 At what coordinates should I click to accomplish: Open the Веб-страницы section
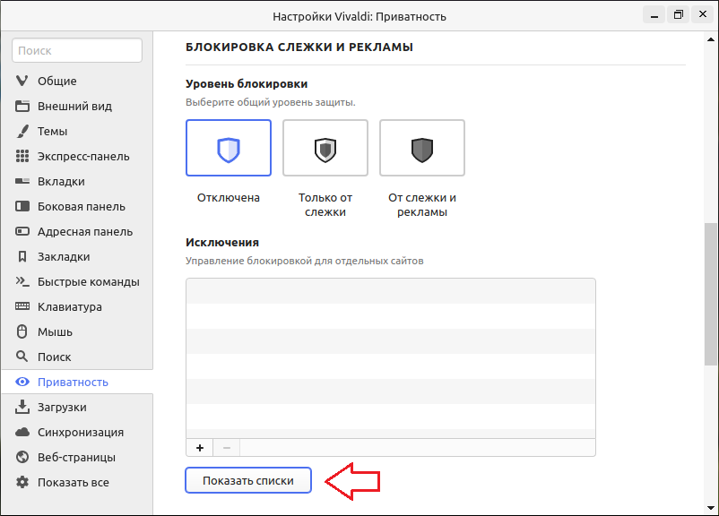[77, 458]
